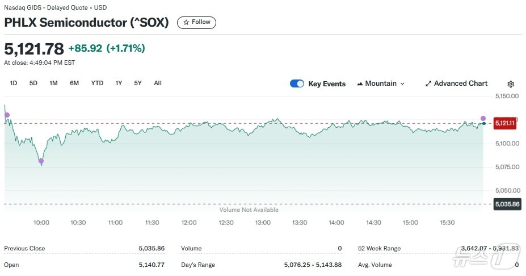Viewport: 526px width, 276px height.
Task: Click the Advanced Chart link text
Action: [x=460, y=83]
